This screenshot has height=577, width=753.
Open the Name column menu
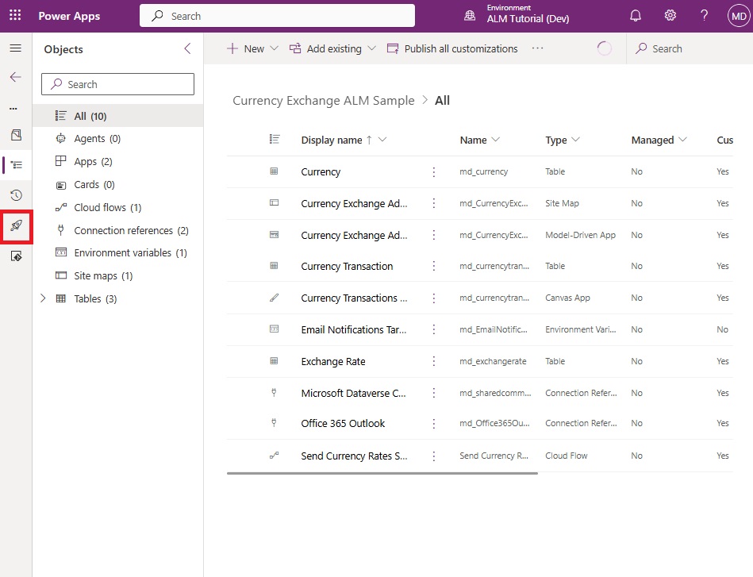coord(496,140)
